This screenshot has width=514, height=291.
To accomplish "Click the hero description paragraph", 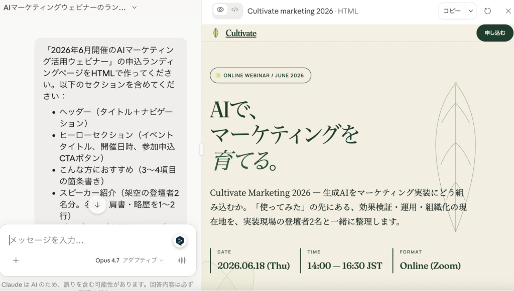I will (x=338, y=207).
